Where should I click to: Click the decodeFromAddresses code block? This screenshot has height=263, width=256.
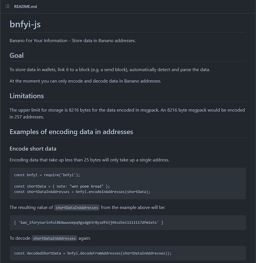[x=128, y=253]
